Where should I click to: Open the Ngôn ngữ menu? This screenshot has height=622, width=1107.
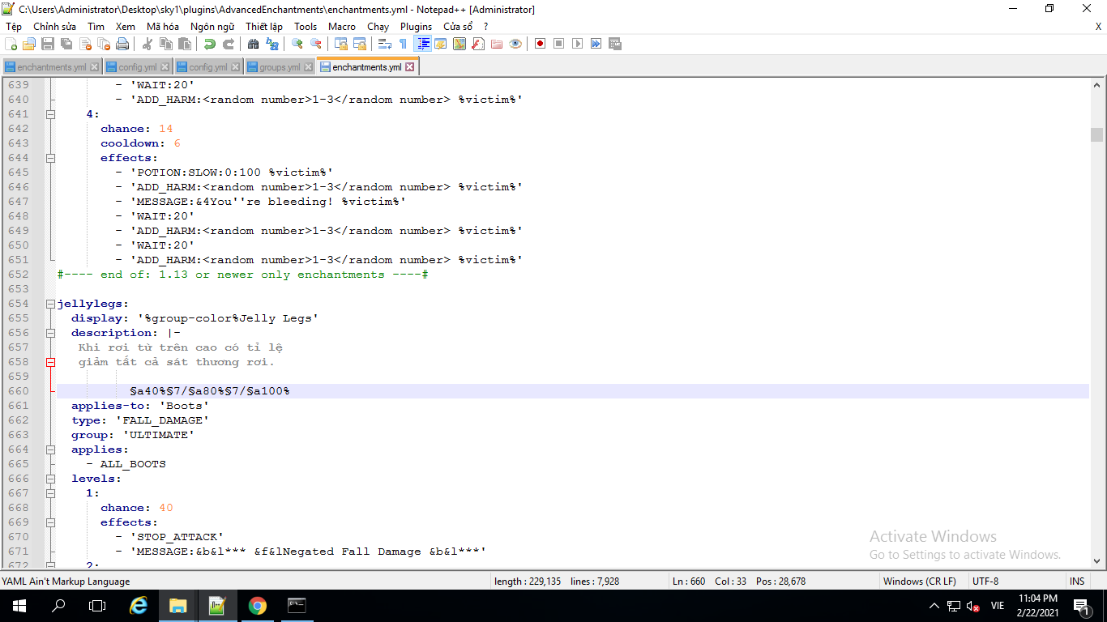[212, 27]
